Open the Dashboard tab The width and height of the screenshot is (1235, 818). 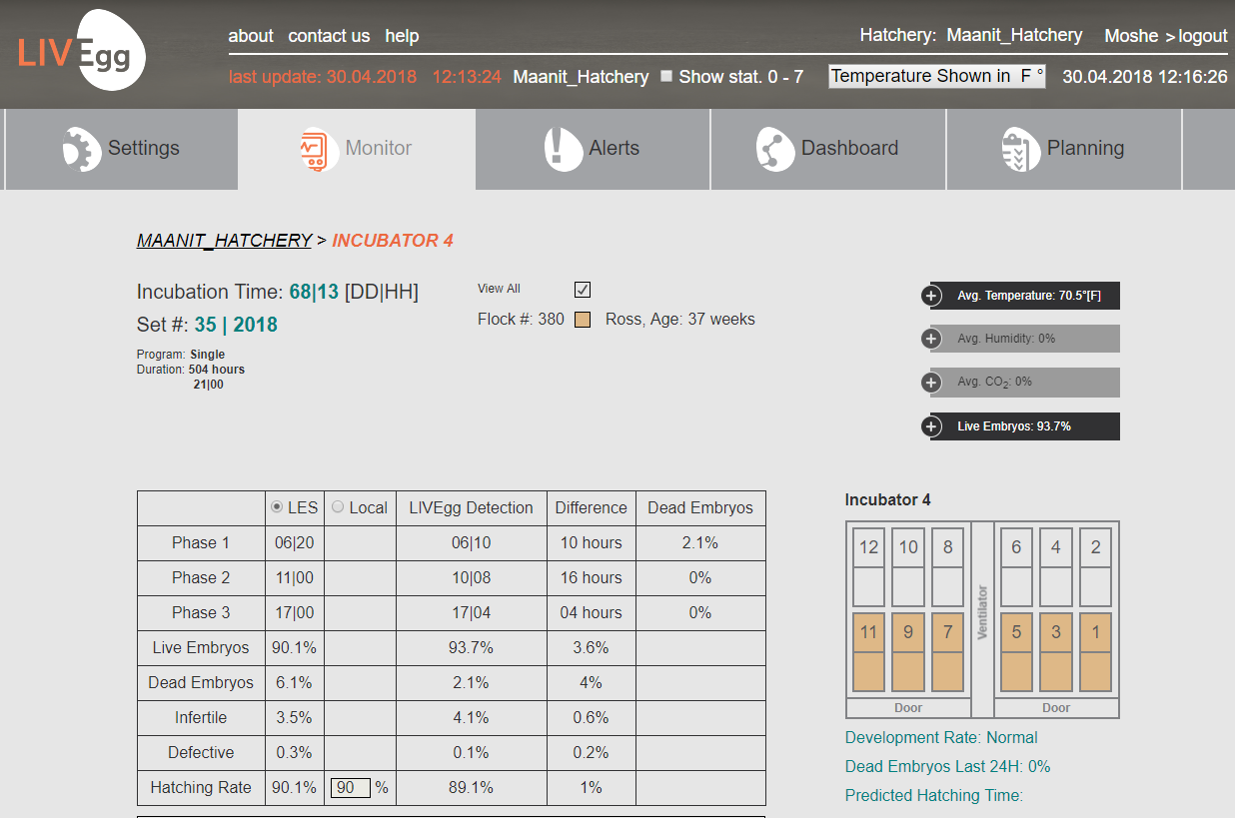pos(828,149)
